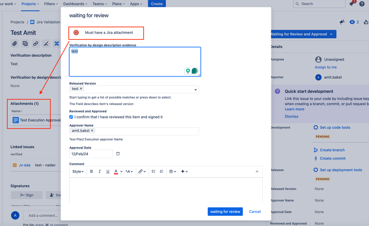369x226 pixels.
Task: Remove amit.bakst from Approver Name
Action: pyautogui.click(x=92, y=131)
